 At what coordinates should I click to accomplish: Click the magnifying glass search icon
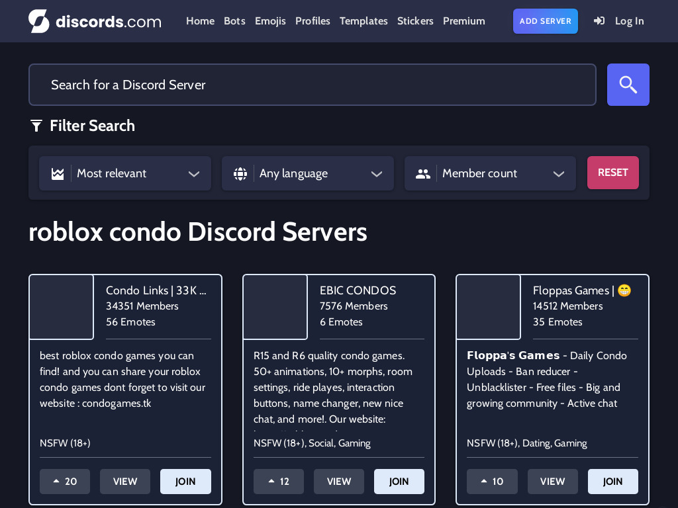click(x=628, y=85)
